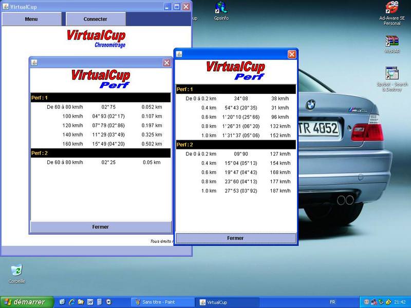This screenshot has height=308, width=411.
Task: Click the '127 km/h' speed value
Action: [280, 153]
